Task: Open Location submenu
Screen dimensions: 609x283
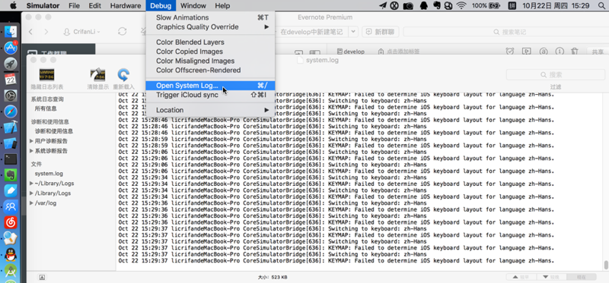Action: tap(210, 110)
